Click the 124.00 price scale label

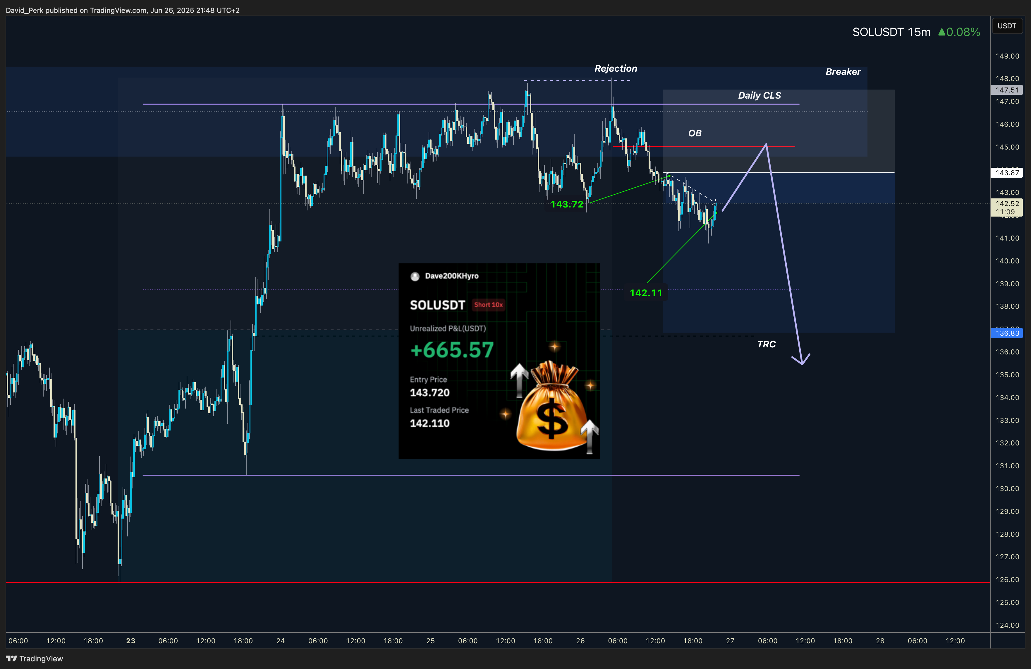(x=1007, y=625)
